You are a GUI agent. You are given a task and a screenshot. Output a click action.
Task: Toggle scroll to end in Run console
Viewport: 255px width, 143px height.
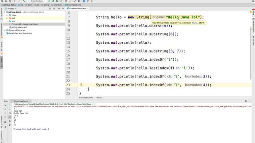pos(10,117)
